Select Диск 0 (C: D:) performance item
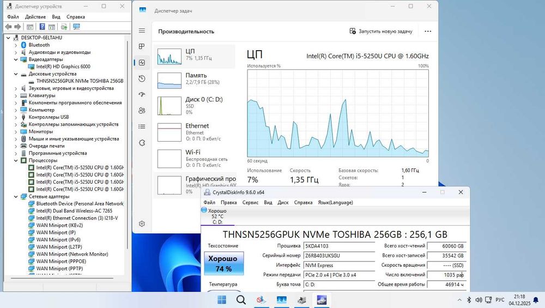The image size is (545, 308). pyautogui.click(x=195, y=105)
